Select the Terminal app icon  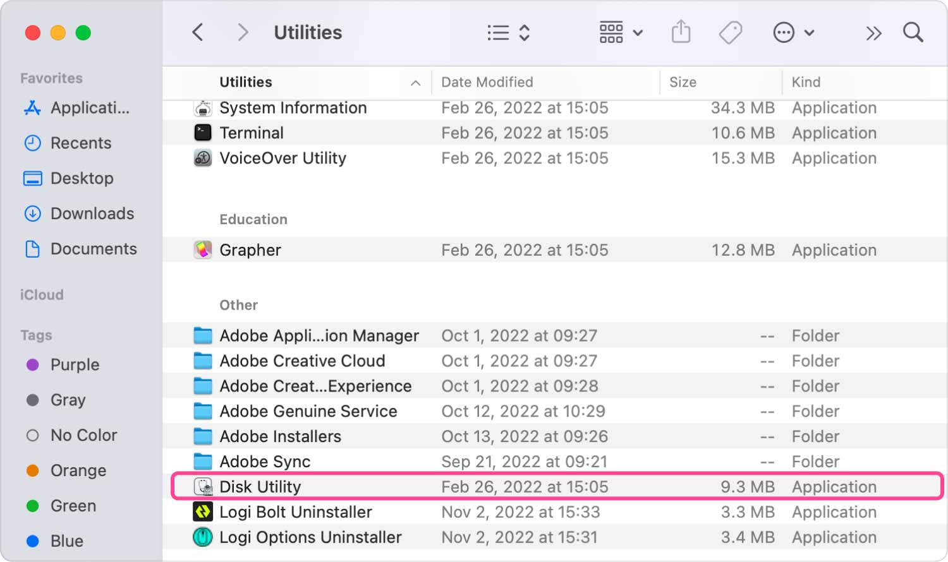tap(203, 133)
